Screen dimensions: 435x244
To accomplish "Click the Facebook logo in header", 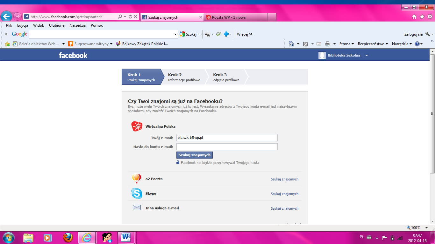I will click(73, 55).
